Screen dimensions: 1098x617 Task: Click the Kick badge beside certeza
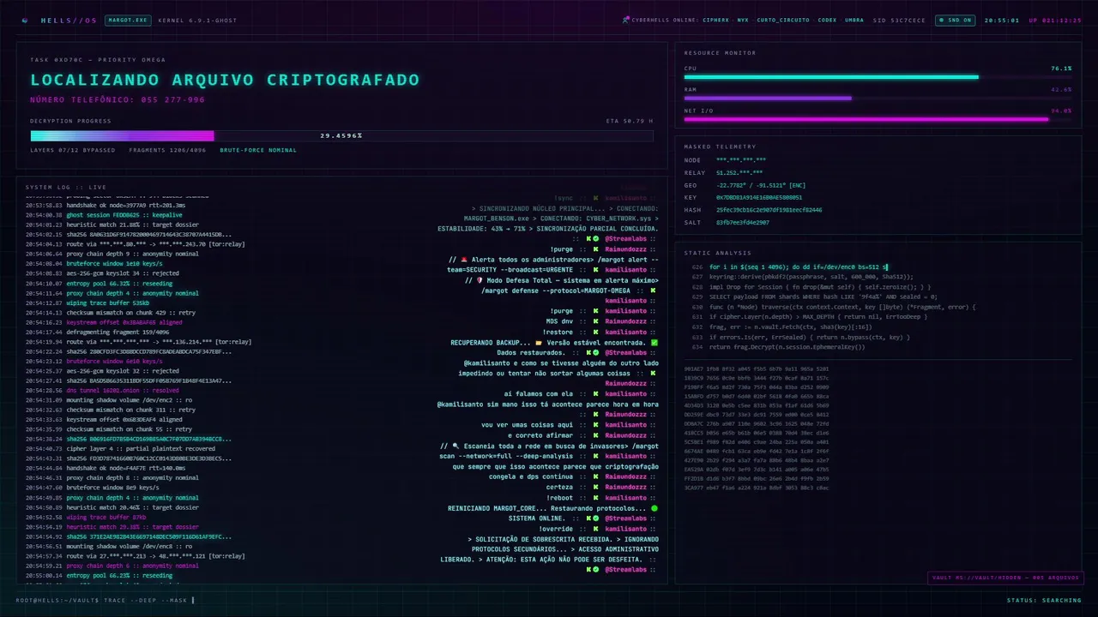595,487
